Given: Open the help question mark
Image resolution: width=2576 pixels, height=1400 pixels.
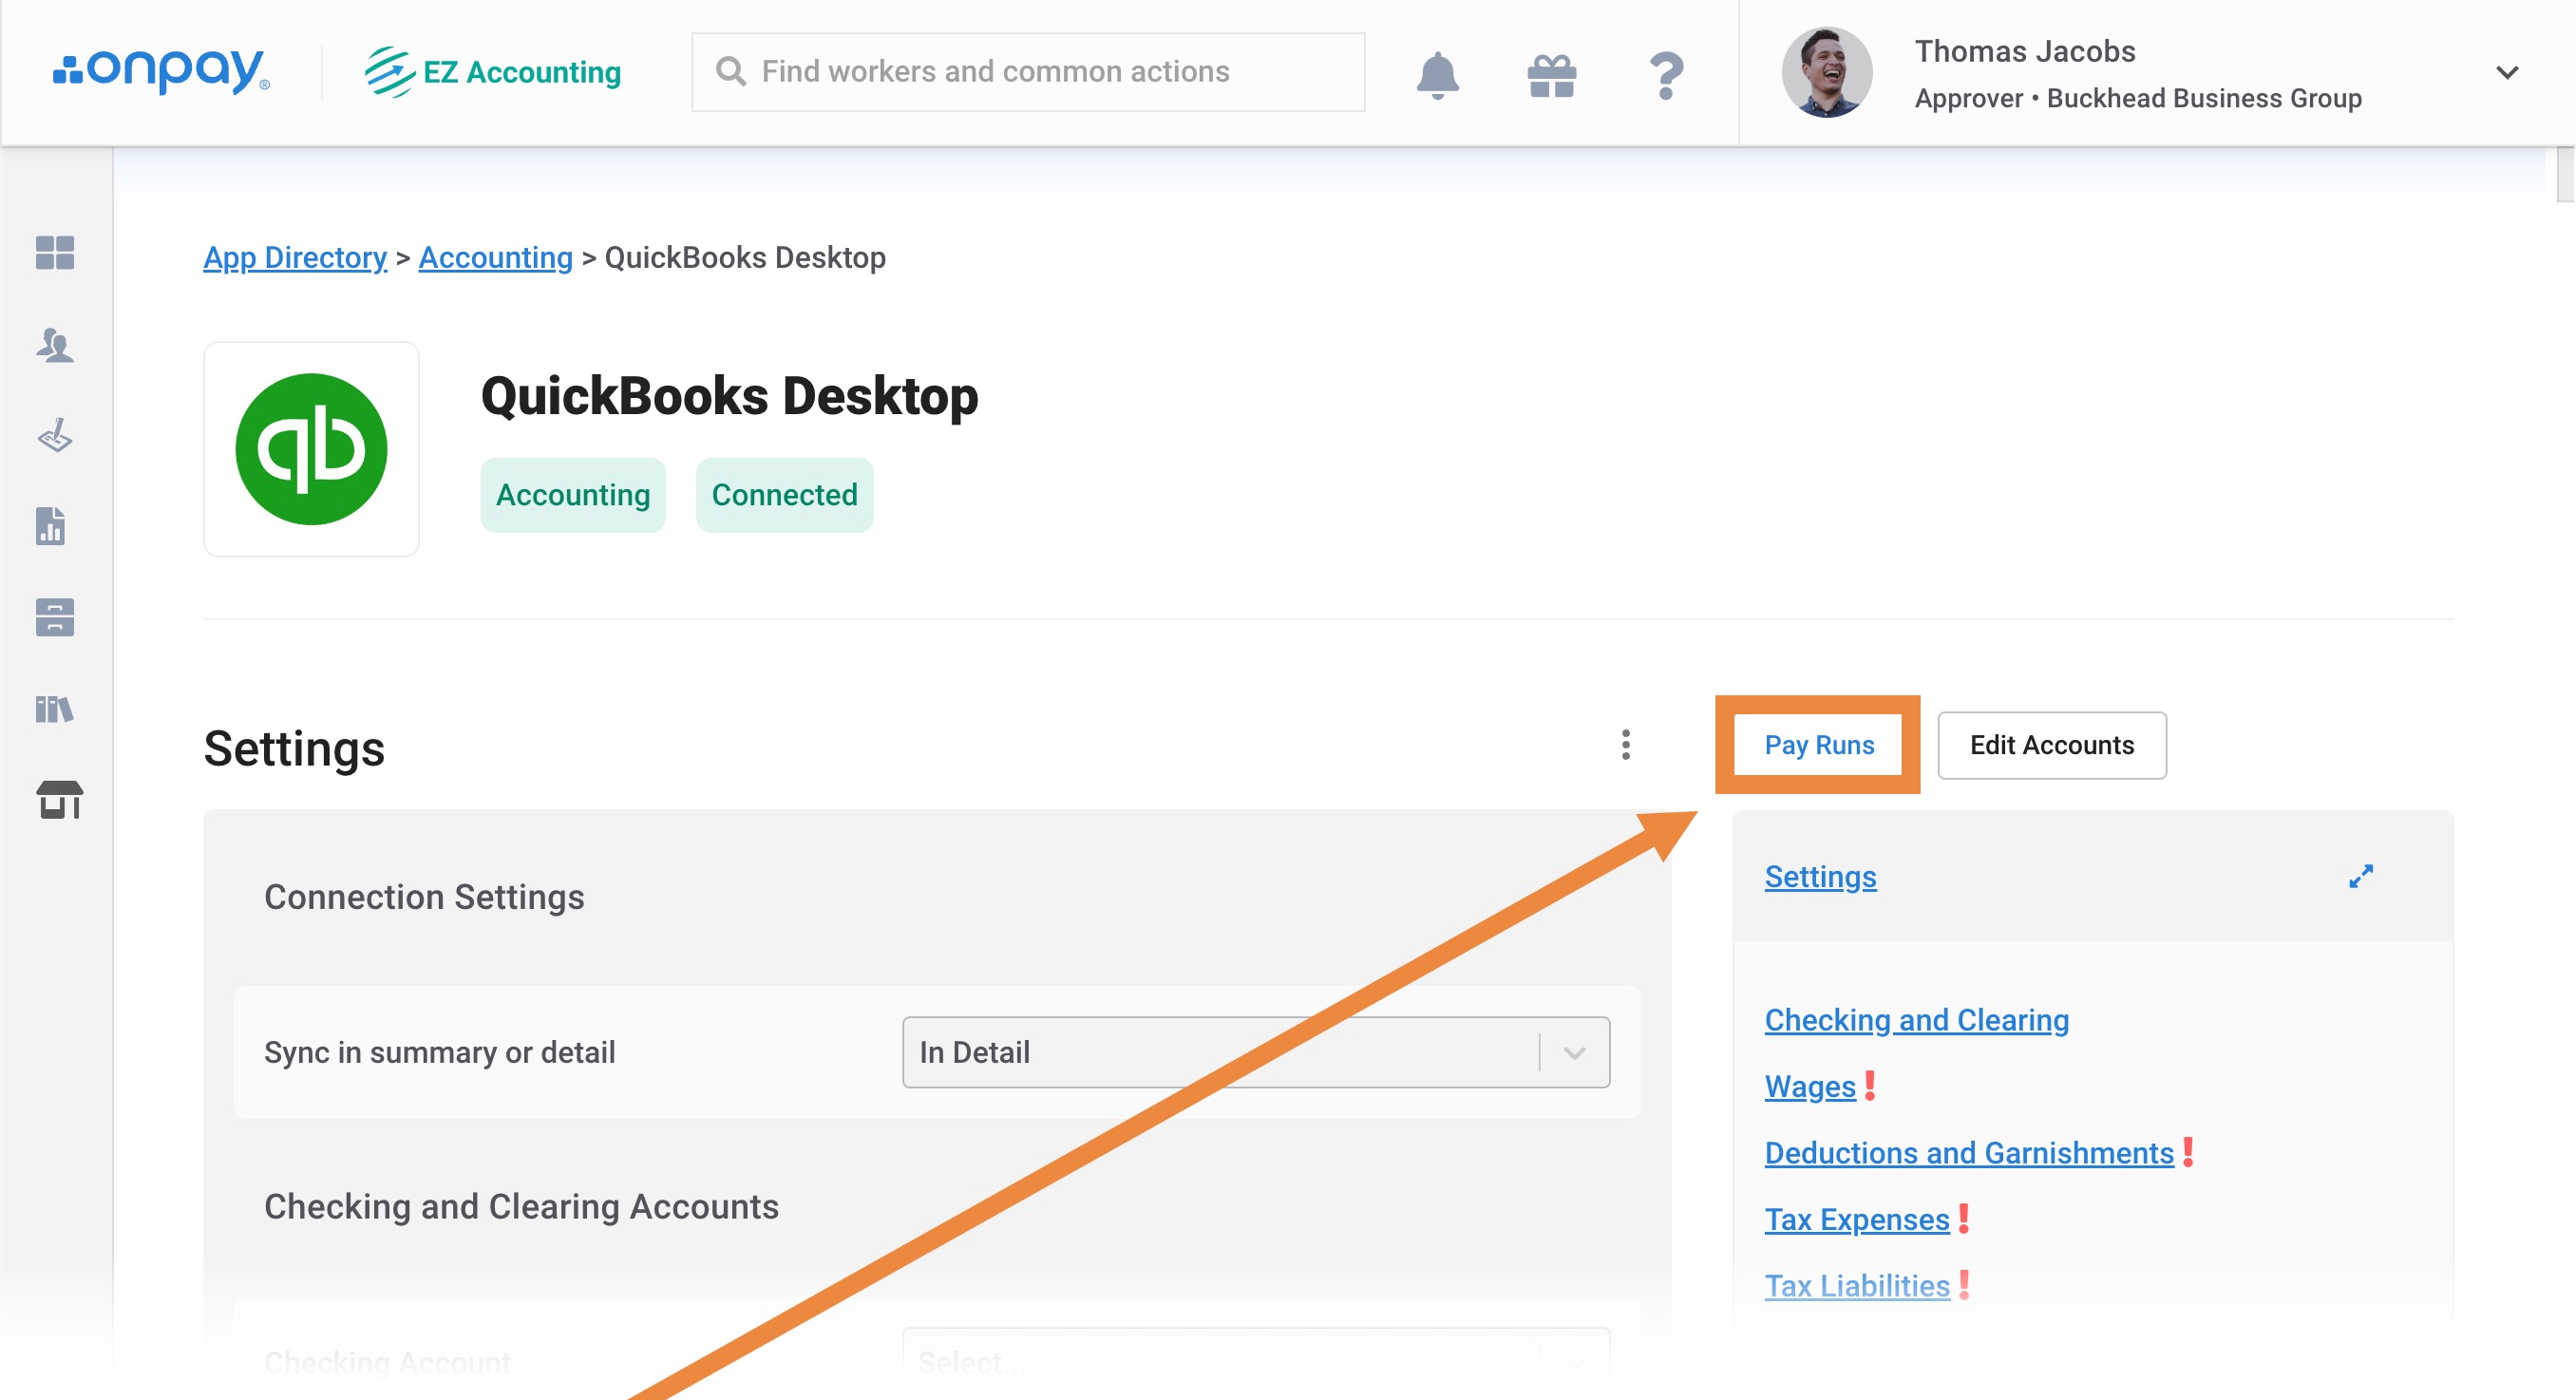Looking at the screenshot, I should pos(1666,75).
